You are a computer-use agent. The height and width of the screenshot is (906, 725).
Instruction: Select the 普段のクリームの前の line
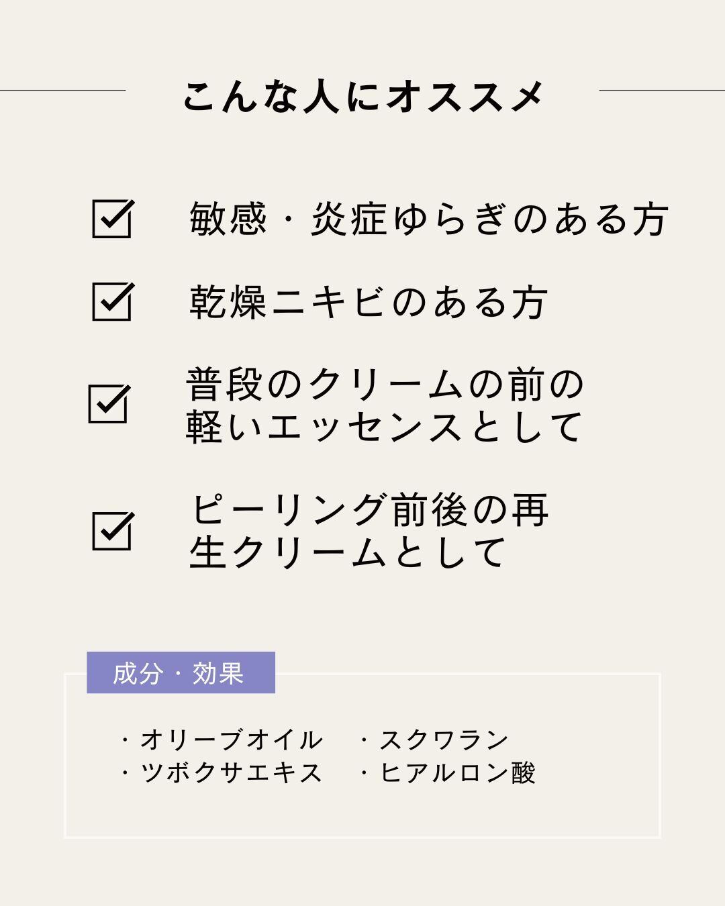385,385
